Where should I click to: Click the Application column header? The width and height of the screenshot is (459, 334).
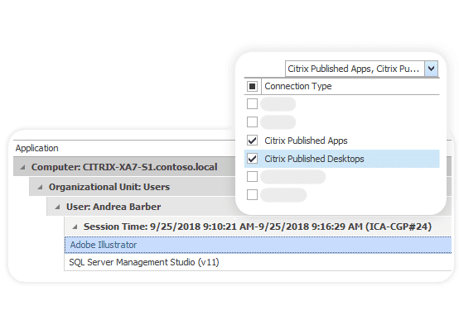point(37,148)
